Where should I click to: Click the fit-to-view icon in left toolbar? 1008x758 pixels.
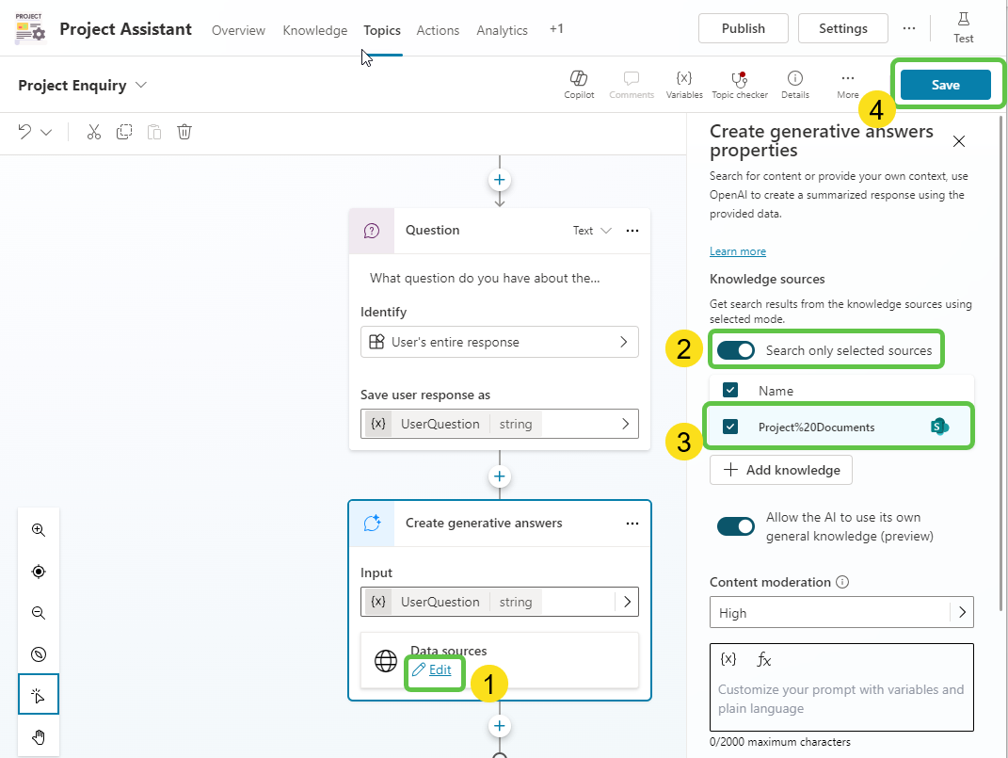(x=39, y=571)
